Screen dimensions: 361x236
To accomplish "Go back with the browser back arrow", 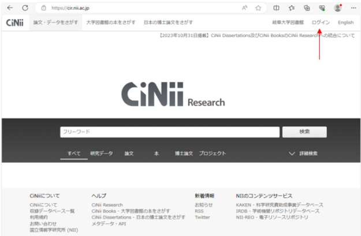I will [10, 8].
